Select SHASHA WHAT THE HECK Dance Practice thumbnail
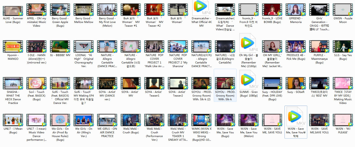 tap(13, 83)
